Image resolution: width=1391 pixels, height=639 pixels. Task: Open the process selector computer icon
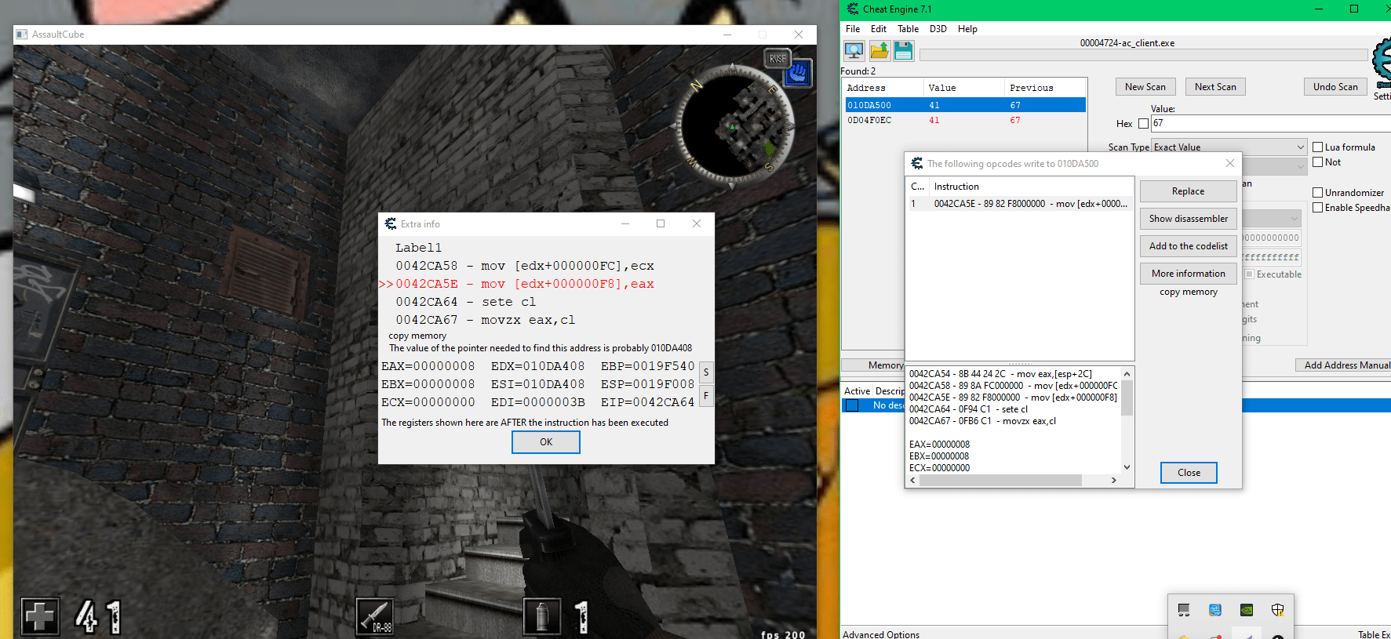854,51
